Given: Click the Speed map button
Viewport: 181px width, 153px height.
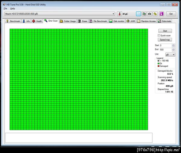Looking at the screenshot, I should coord(165,40).
